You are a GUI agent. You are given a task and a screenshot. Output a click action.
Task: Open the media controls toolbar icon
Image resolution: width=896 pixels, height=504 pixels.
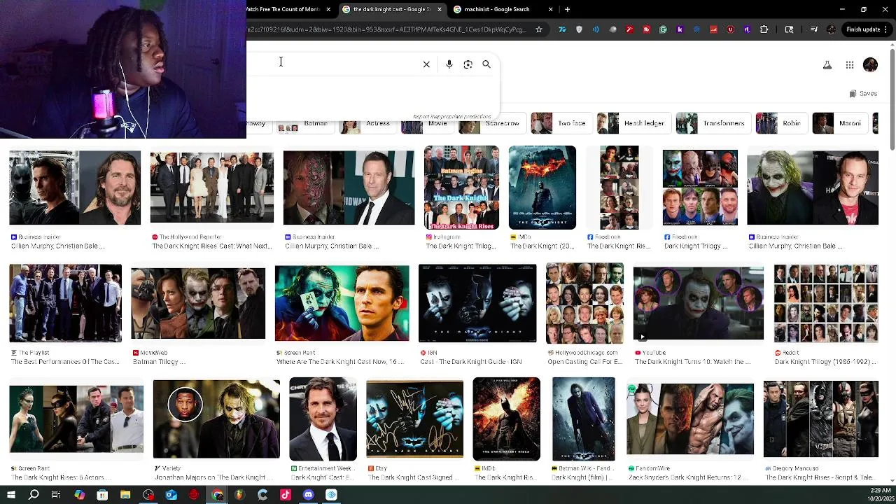point(814,29)
